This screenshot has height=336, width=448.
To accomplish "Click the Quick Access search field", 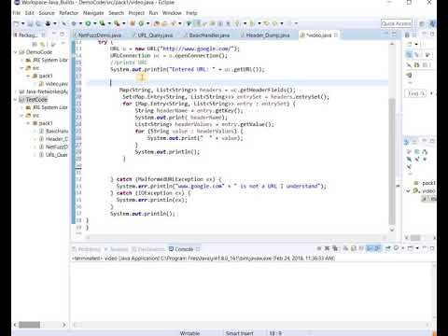I will tap(396, 23).
